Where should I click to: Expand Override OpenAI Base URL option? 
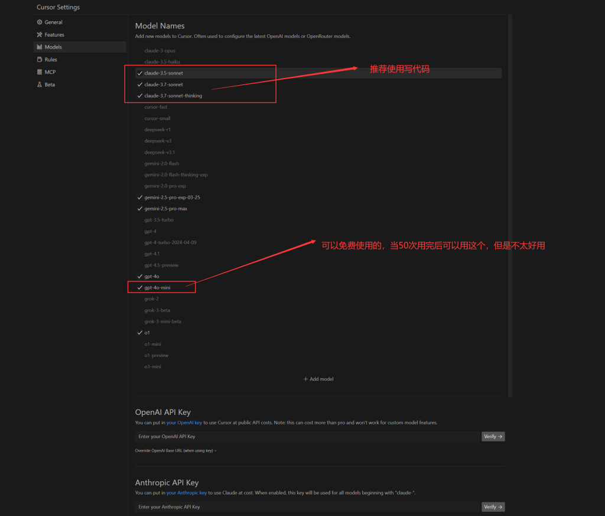pos(175,450)
